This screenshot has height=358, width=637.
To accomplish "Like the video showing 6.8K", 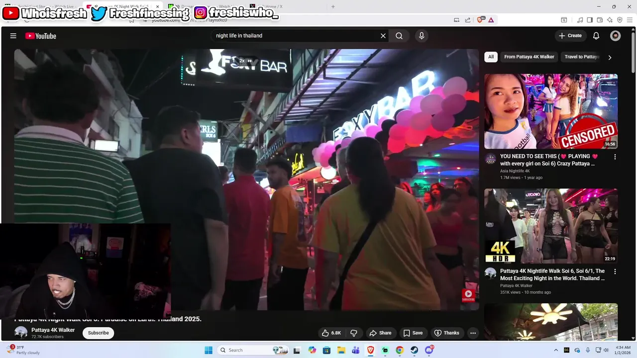I will [331, 333].
